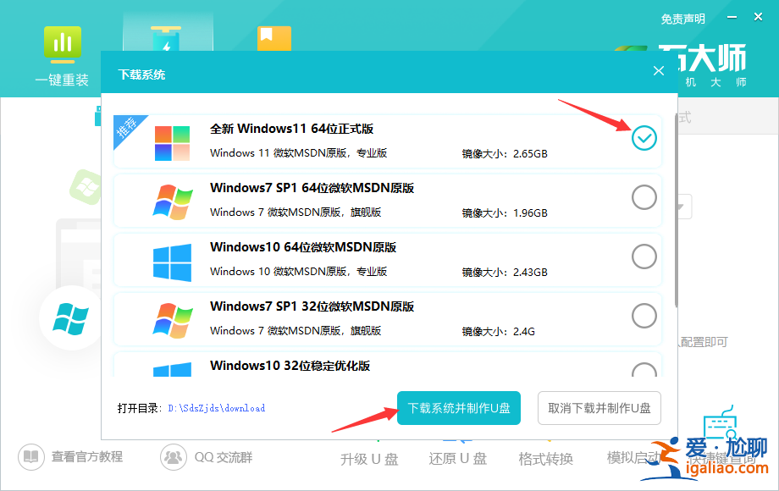
Task: Open 还原U盘 from the bottom bar
Action: tap(456, 458)
